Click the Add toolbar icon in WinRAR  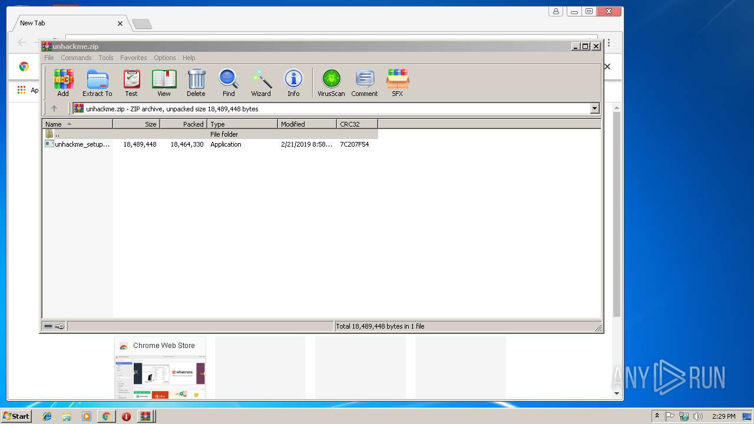63,83
